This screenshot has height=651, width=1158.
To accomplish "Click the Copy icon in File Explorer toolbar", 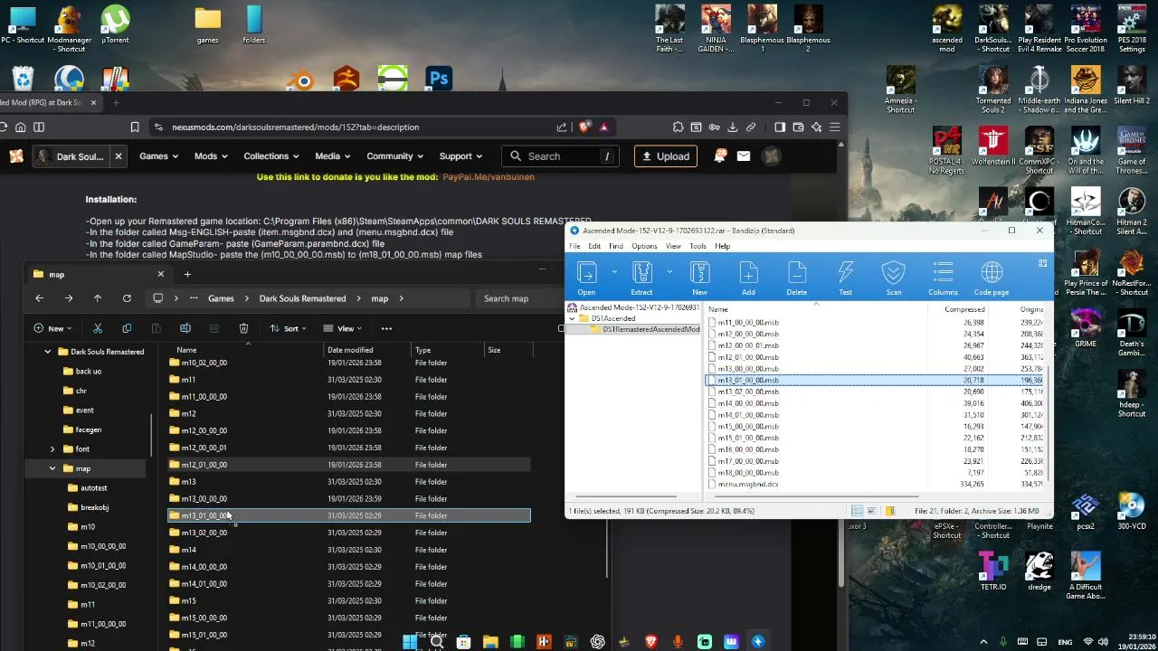I will [127, 328].
